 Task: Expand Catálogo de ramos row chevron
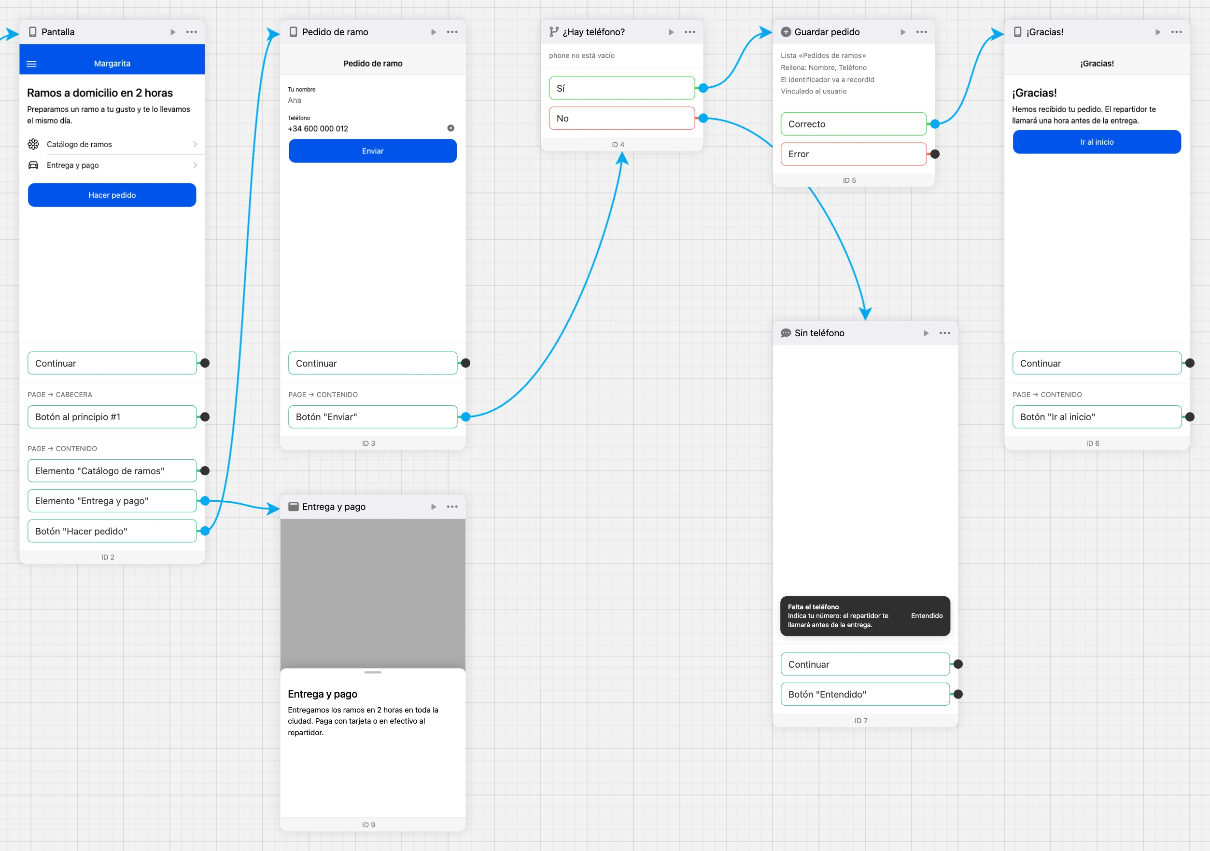[196, 144]
